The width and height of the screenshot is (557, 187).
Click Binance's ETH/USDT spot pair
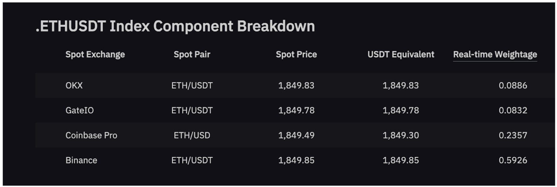(192, 161)
